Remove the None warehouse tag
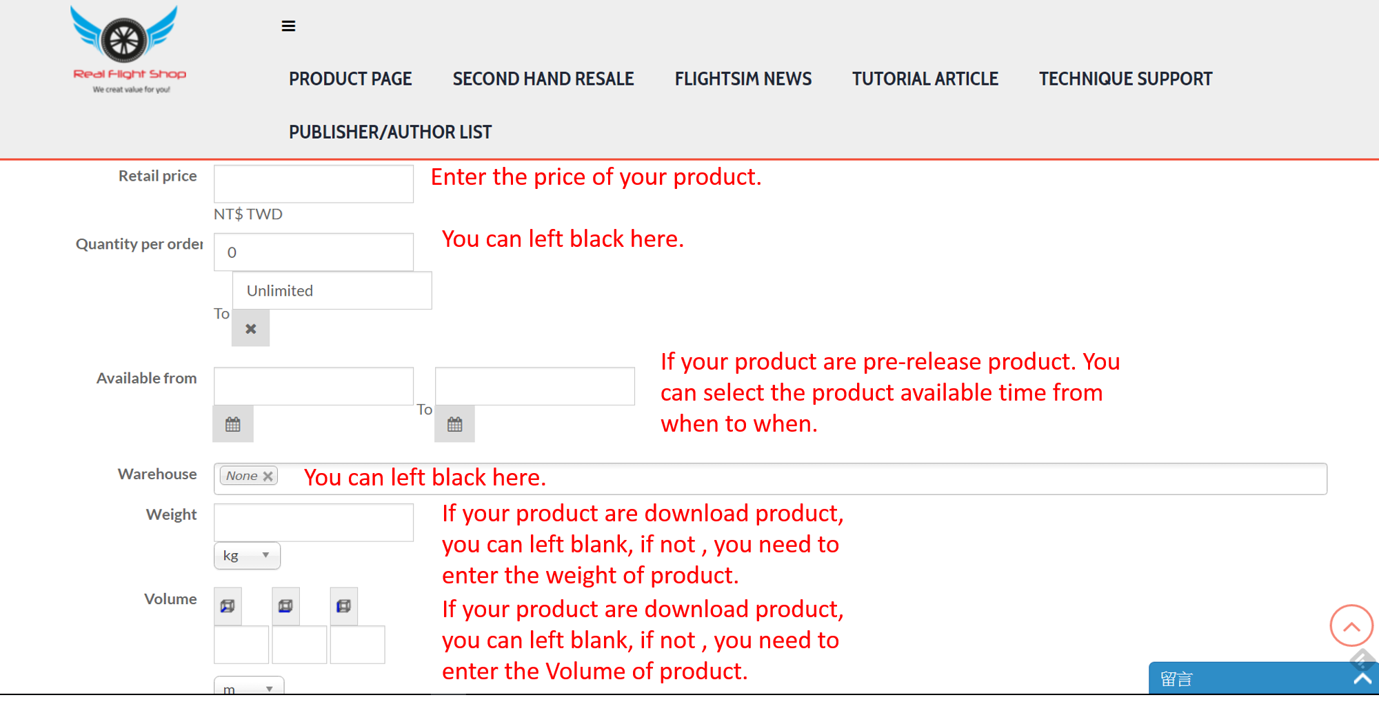 (x=268, y=476)
